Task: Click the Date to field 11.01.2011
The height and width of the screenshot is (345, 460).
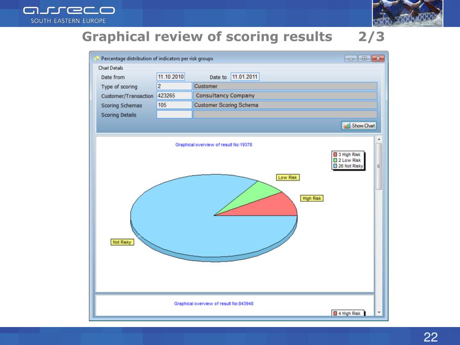Action: tap(245, 77)
